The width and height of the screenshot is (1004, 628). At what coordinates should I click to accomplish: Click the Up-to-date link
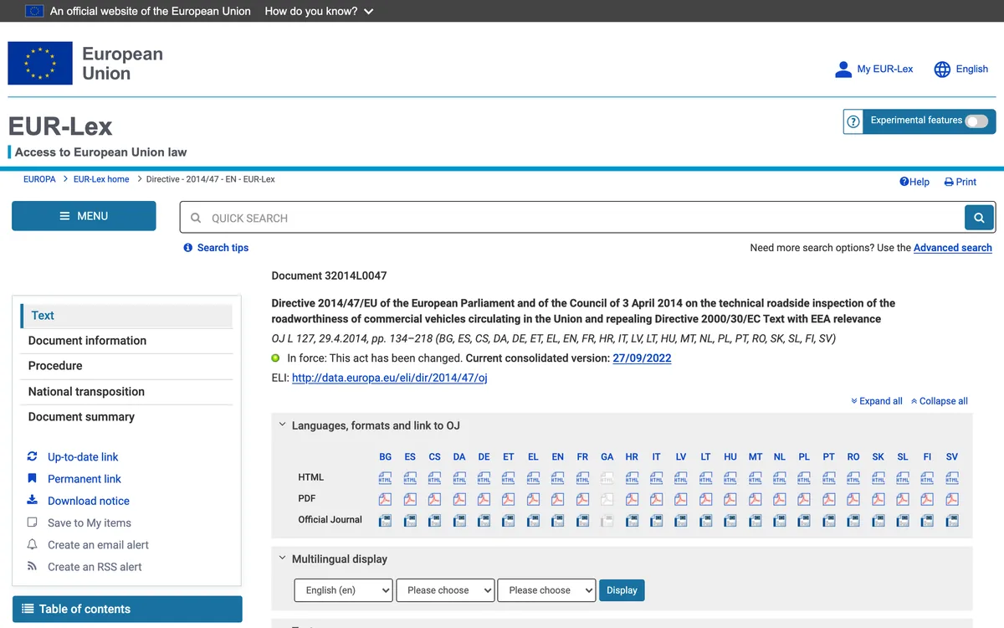pyautogui.click(x=83, y=457)
